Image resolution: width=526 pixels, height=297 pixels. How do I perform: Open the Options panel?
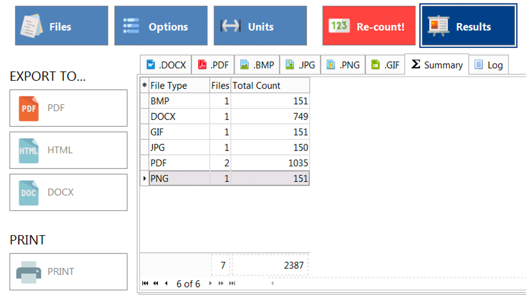coord(160,26)
